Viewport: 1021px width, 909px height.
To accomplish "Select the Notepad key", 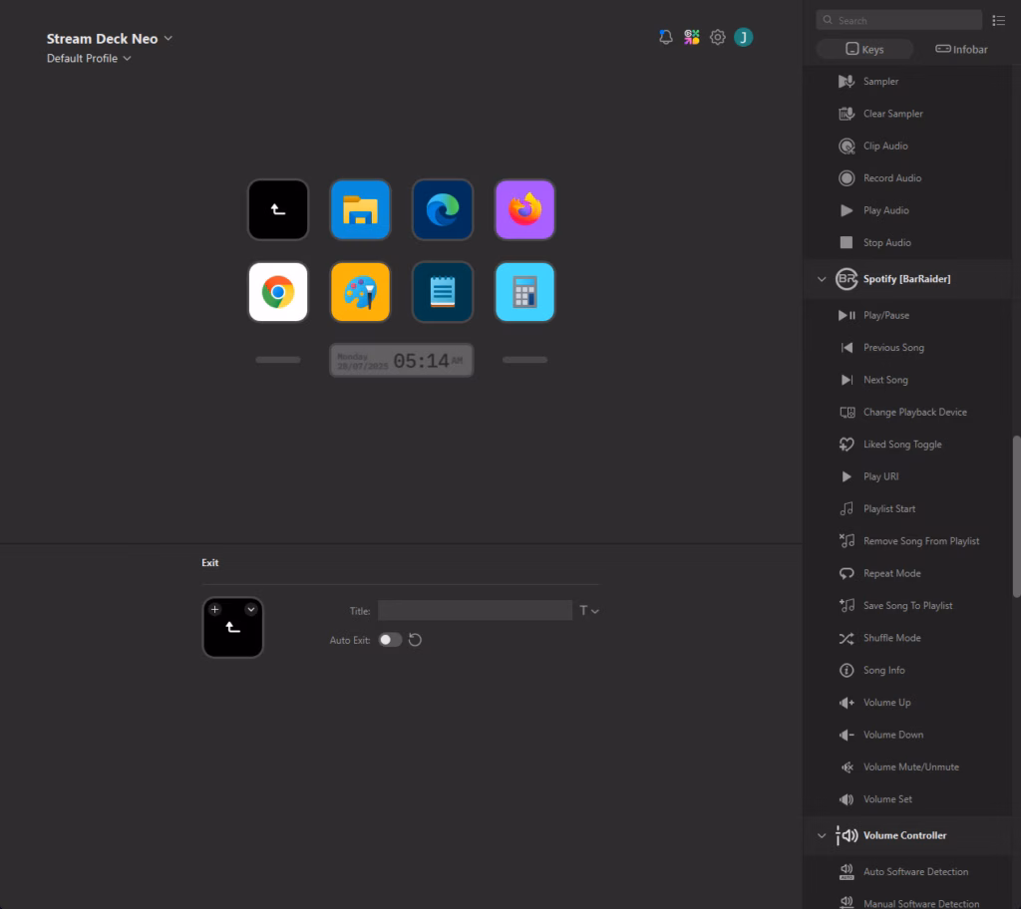I will coord(443,292).
